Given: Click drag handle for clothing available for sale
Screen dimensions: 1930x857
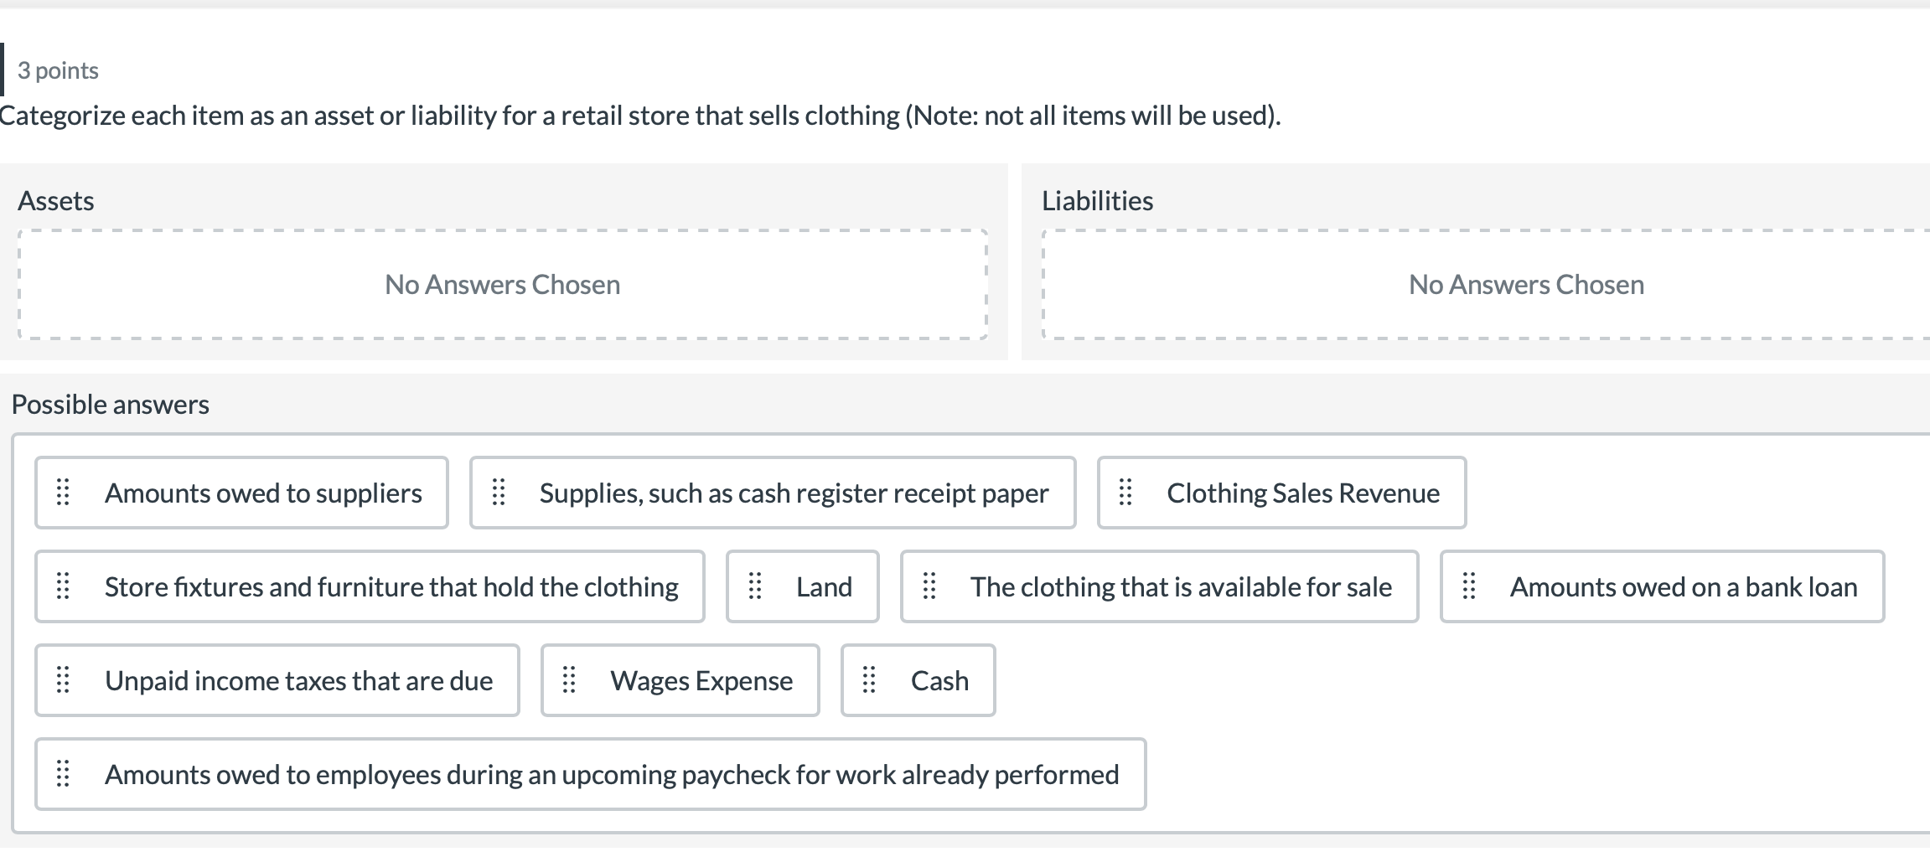Looking at the screenshot, I should tap(929, 586).
